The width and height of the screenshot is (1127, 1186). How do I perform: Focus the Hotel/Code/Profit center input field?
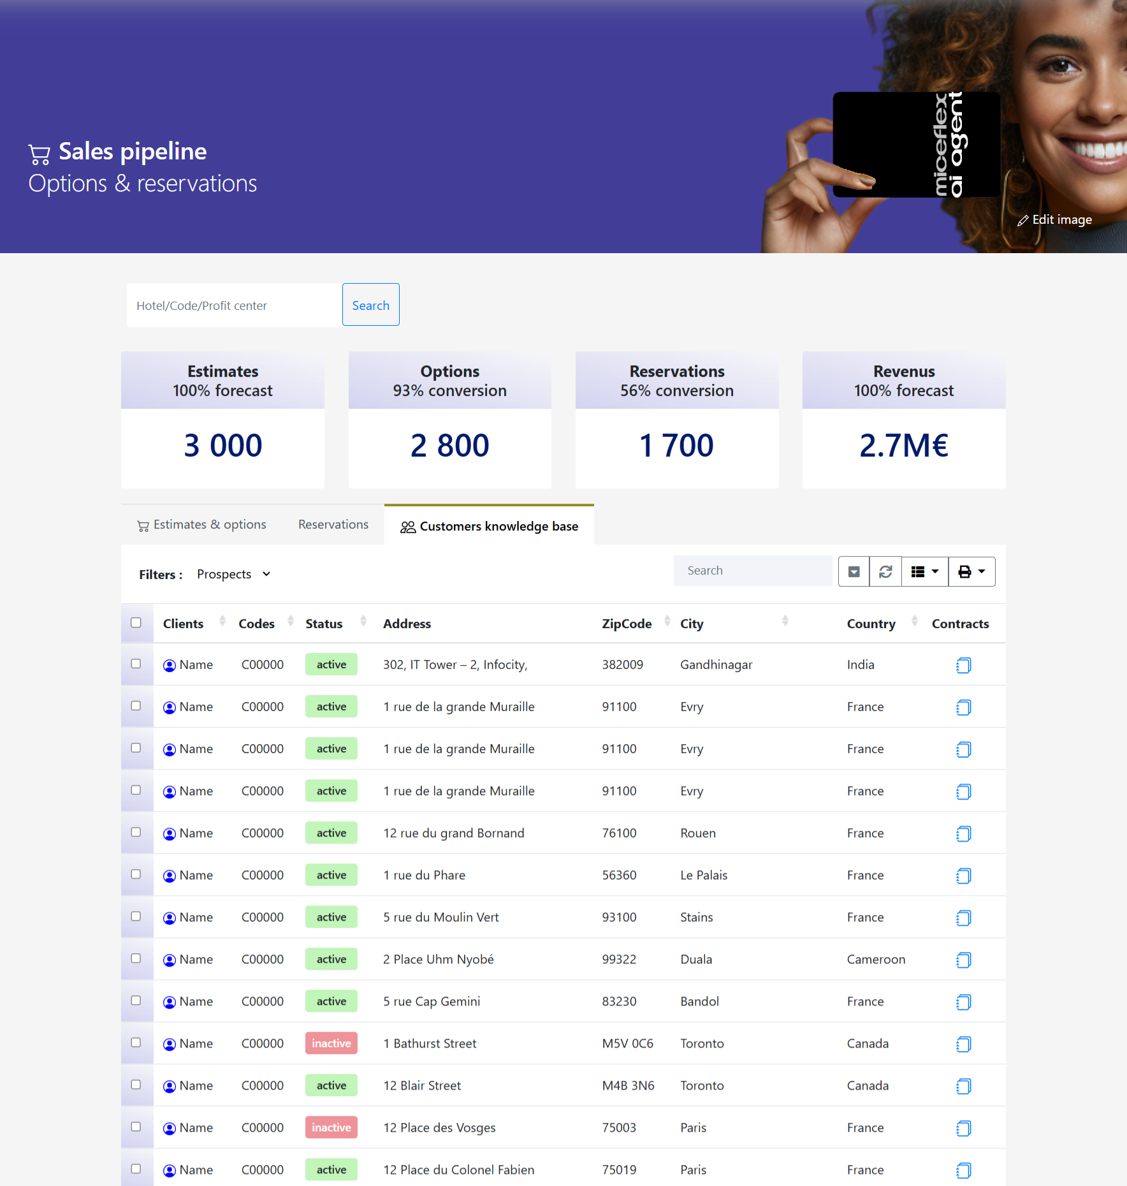click(x=234, y=305)
